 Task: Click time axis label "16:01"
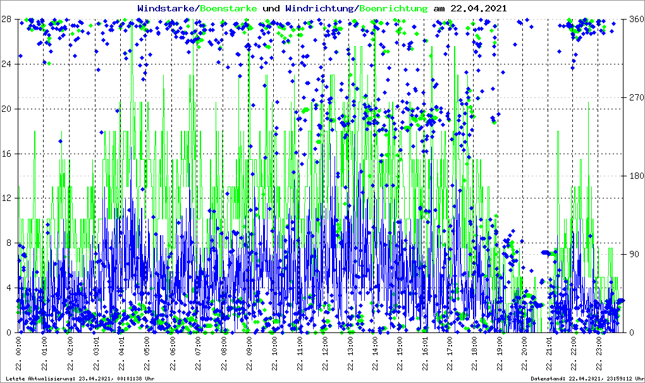(x=424, y=346)
